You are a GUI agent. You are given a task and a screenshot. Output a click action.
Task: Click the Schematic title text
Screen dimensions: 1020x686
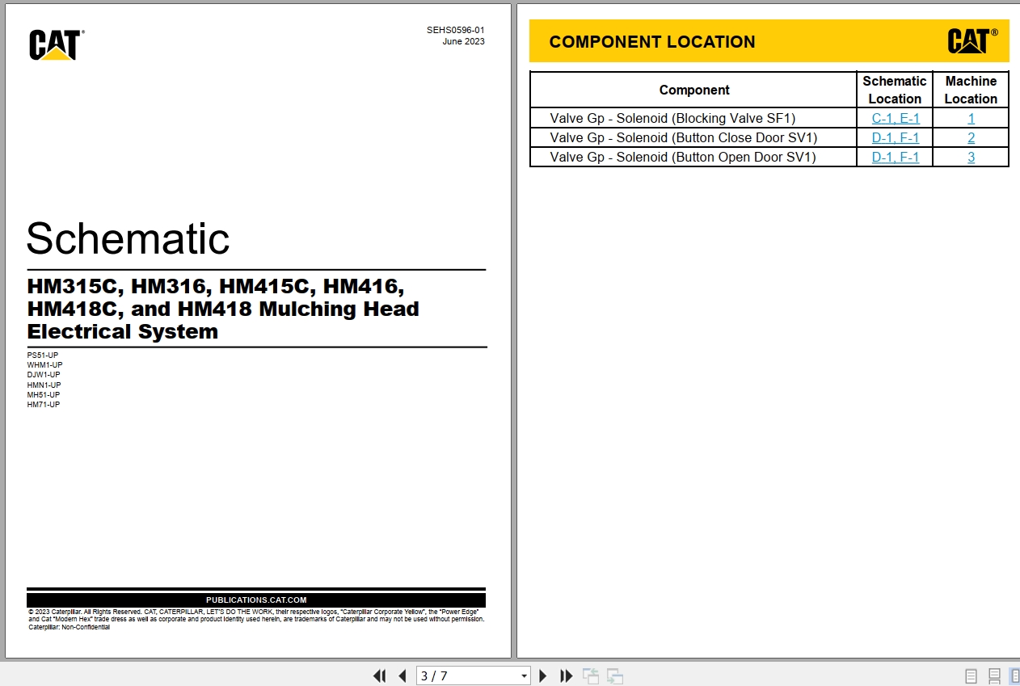[128, 238]
